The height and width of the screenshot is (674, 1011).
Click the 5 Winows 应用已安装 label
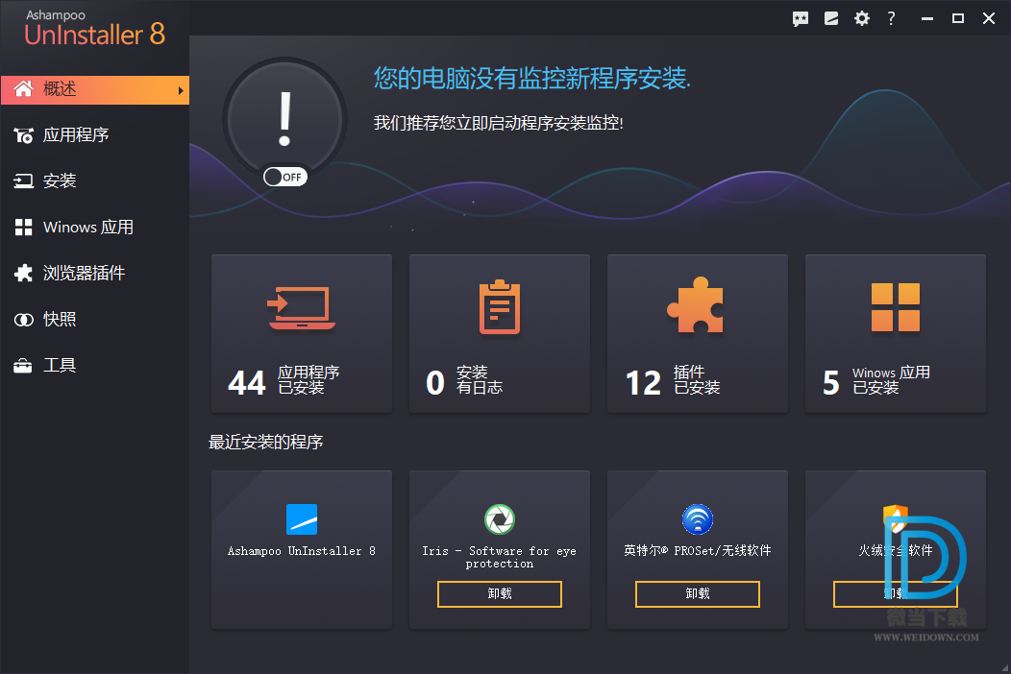click(876, 381)
